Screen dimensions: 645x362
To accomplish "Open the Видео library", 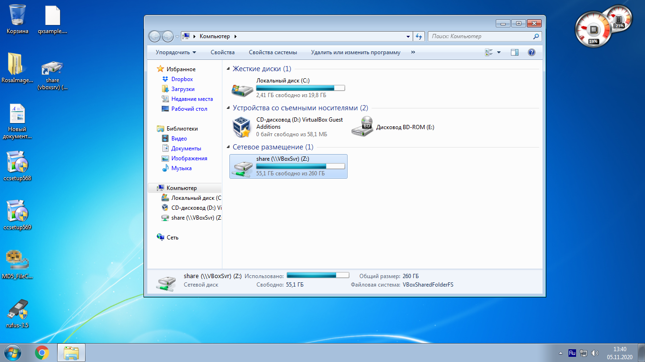I will tap(179, 139).
